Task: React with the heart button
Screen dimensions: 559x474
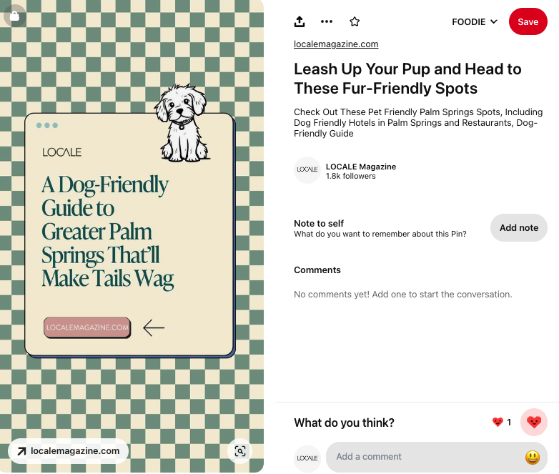Action: [x=534, y=422]
